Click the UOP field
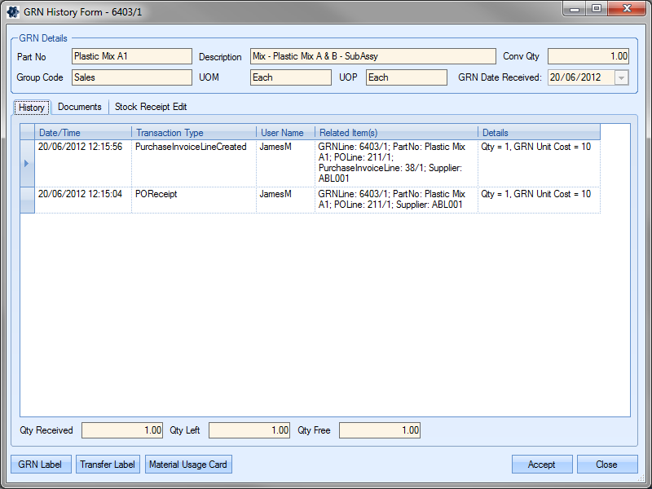 click(406, 77)
